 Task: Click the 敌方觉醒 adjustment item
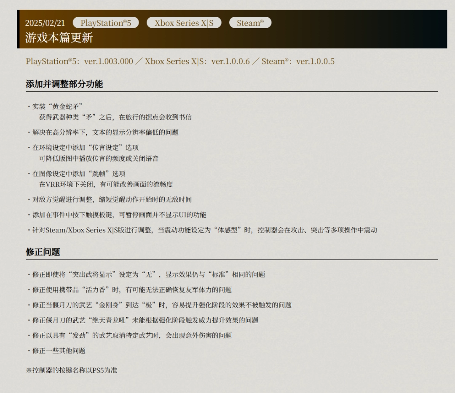112,199
